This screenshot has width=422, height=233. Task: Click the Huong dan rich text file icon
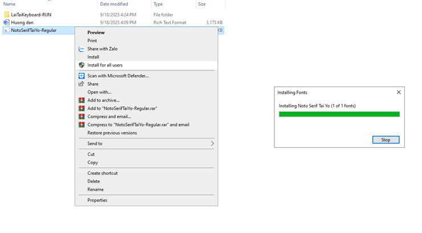coord(7,23)
